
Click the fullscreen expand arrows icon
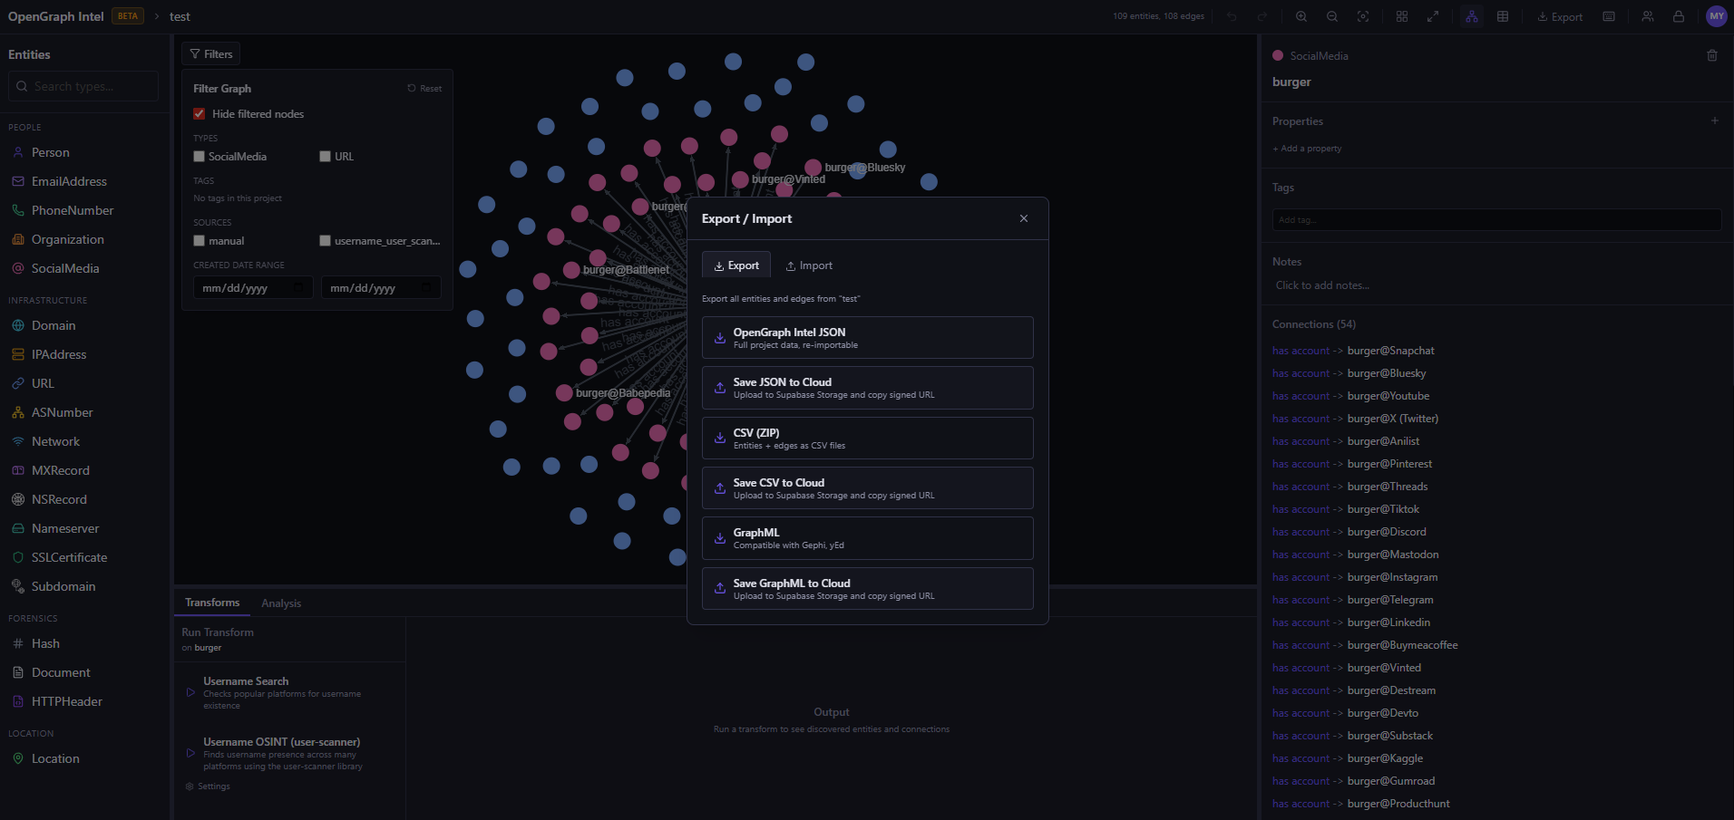pyautogui.click(x=1433, y=16)
